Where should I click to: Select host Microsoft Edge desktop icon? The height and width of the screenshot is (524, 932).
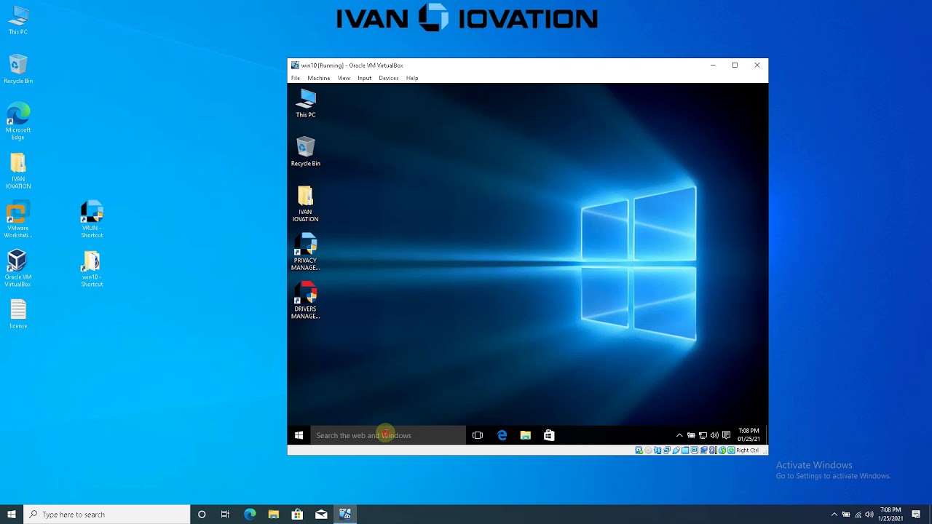click(18, 122)
